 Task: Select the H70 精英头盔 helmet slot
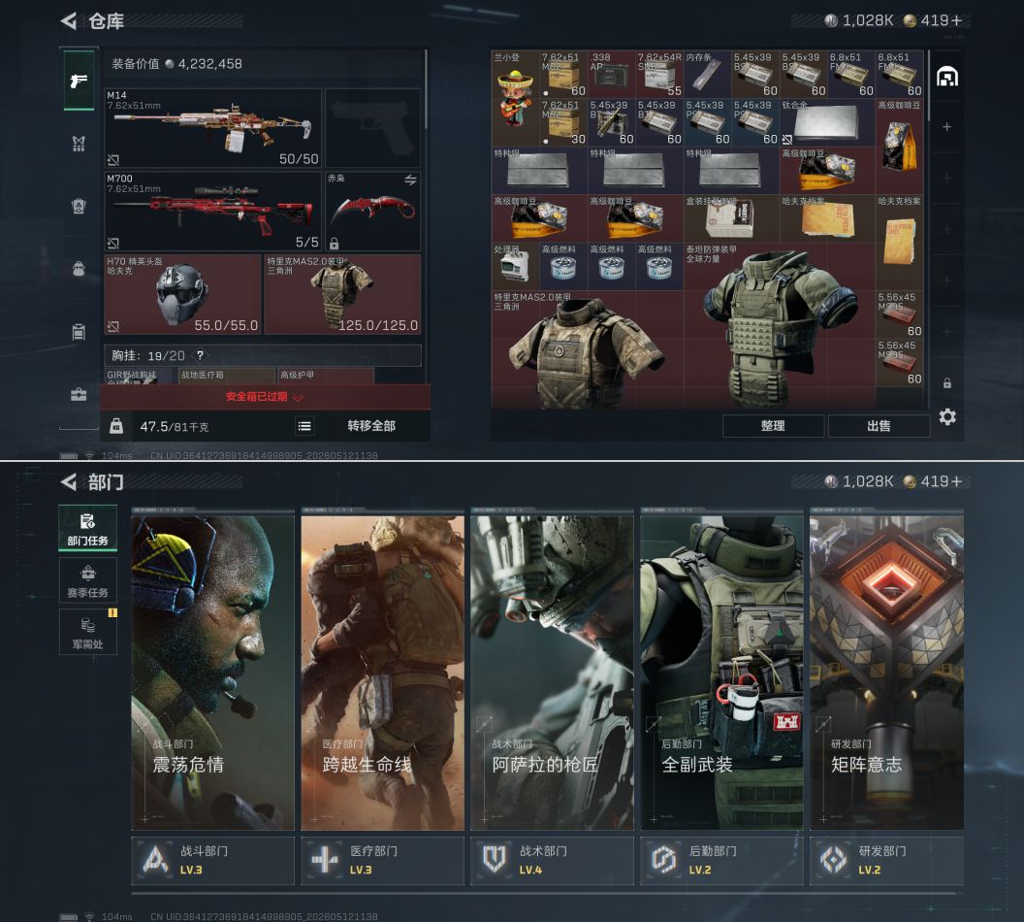[182, 295]
